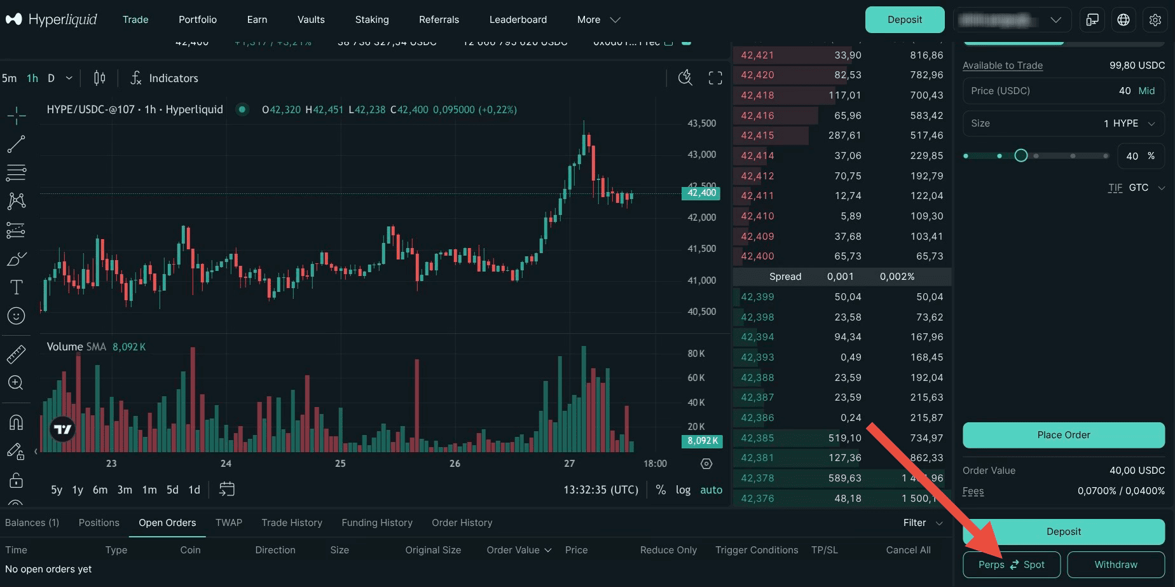Open the emoji sticker tool

coord(16,316)
